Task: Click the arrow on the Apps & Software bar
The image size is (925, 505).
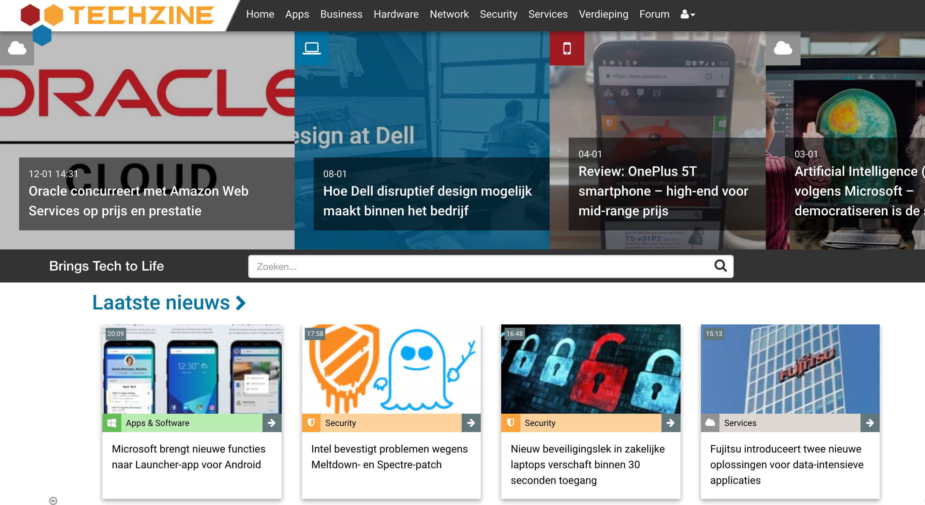Action: click(x=272, y=423)
